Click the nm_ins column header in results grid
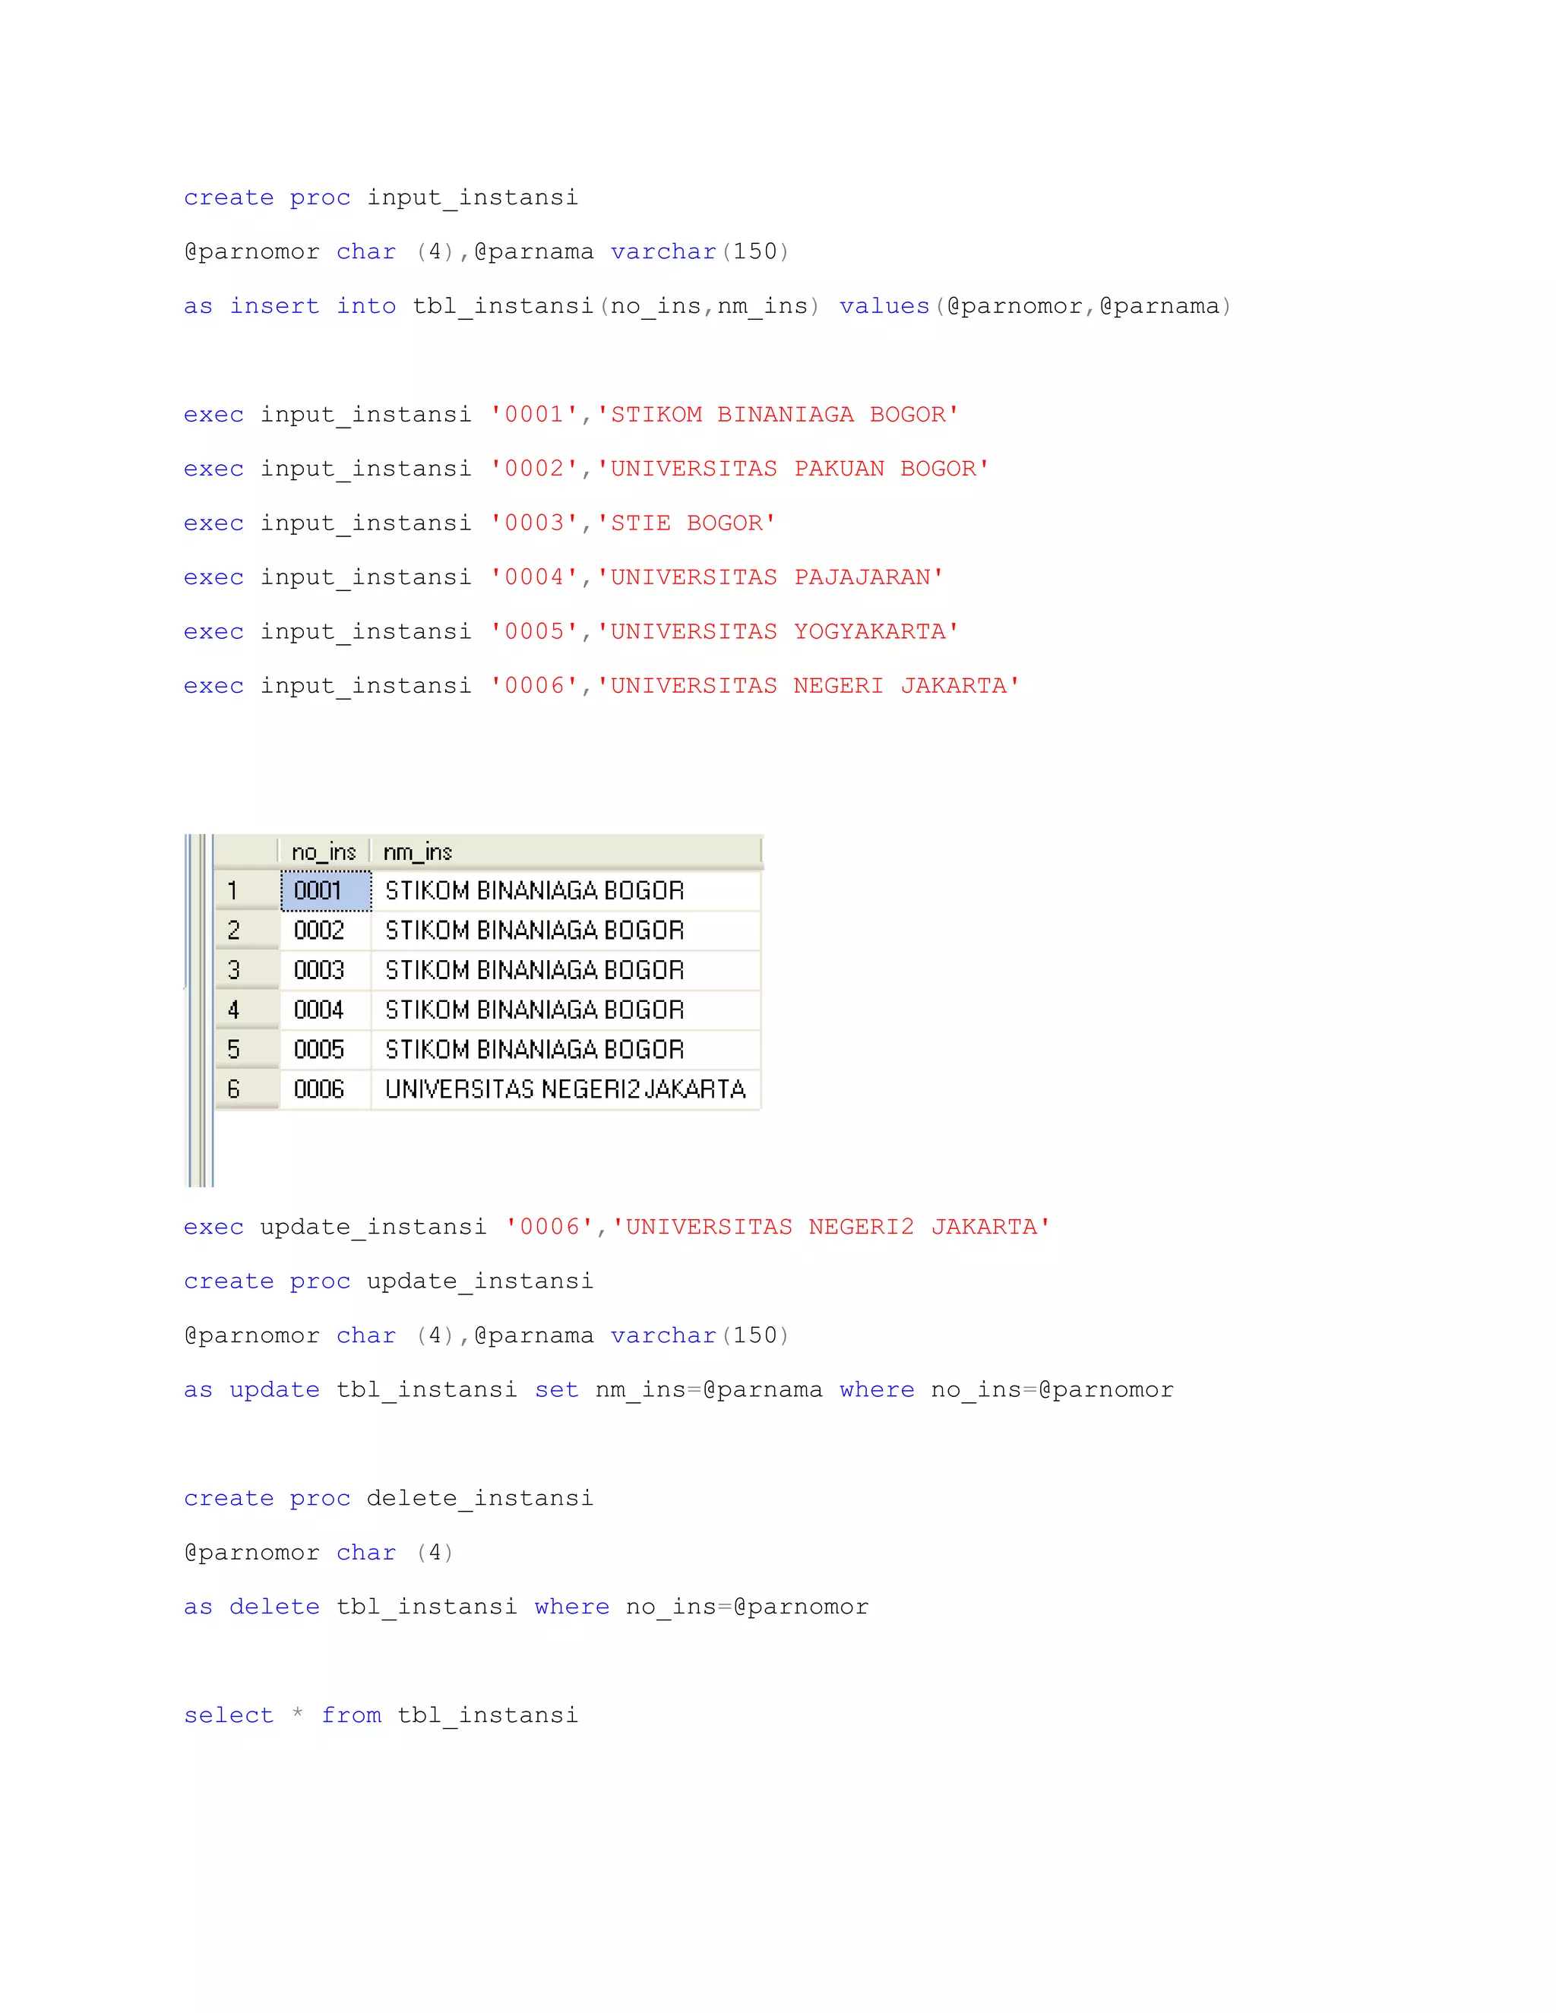1556x2013 pixels. click(566, 852)
